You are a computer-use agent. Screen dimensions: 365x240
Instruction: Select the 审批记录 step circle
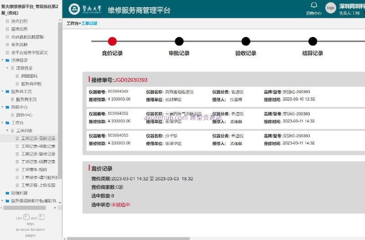point(179,41)
